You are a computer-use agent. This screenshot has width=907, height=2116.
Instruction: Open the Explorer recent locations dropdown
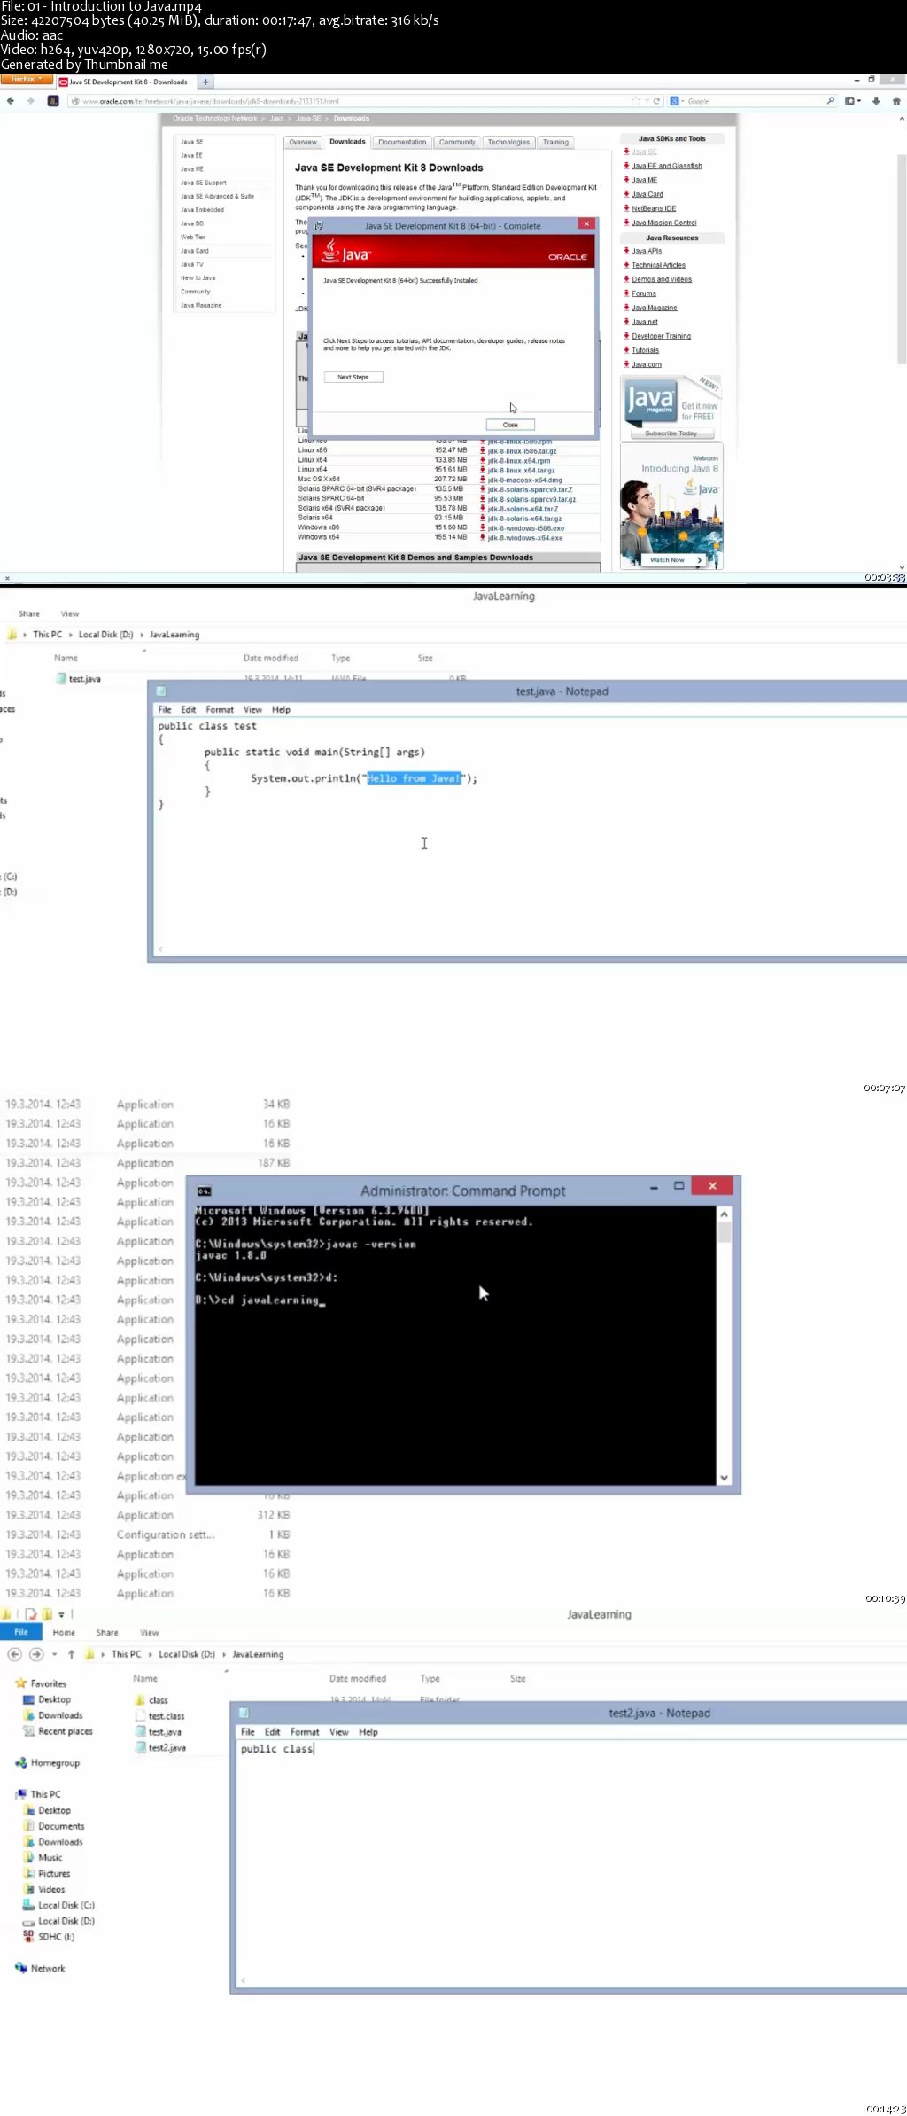pos(55,1654)
